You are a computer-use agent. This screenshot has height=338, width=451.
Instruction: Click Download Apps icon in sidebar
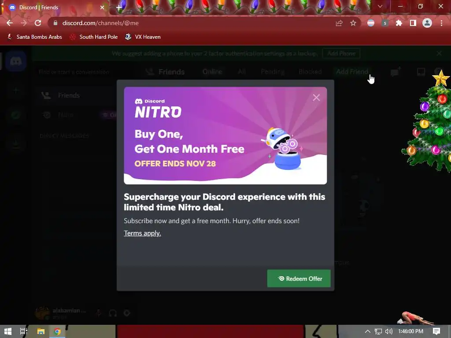pyautogui.click(x=16, y=143)
